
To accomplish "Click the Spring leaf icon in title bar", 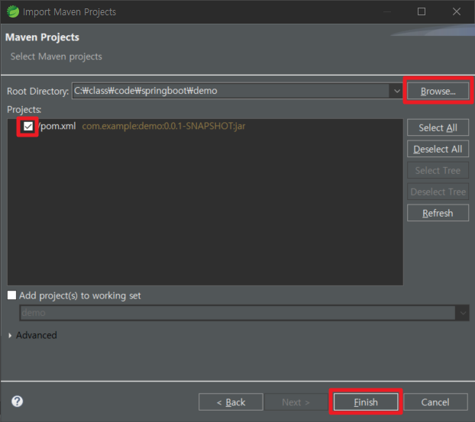I will click(13, 11).
